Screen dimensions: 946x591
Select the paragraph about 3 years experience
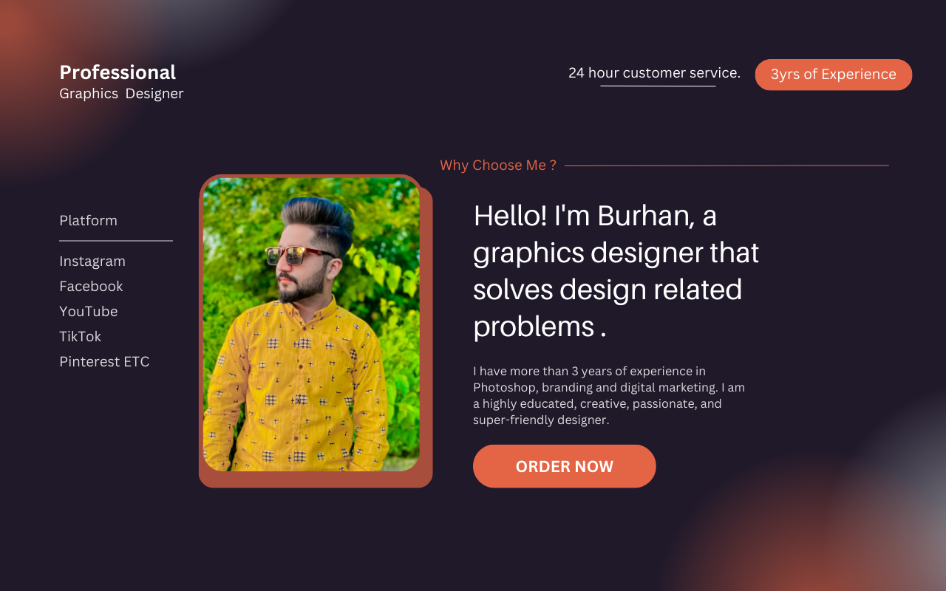[609, 395]
